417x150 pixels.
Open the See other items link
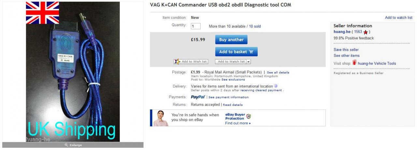pyautogui.click(x=347, y=56)
